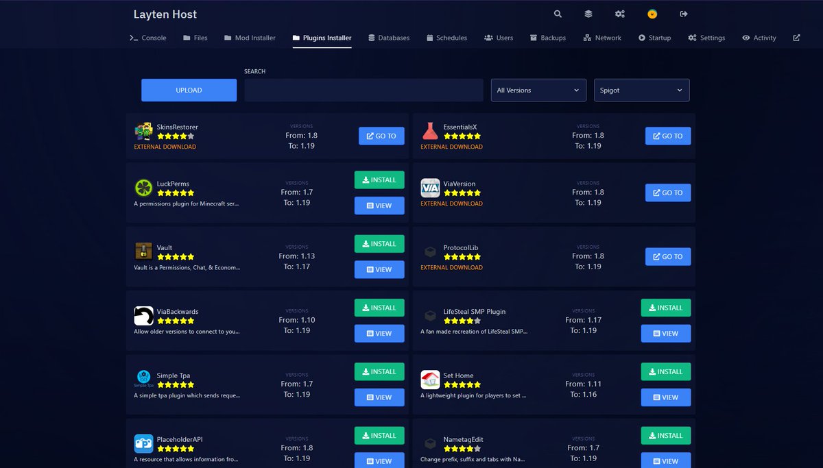
Task: Click the Vault description text
Action: click(x=187, y=267)
